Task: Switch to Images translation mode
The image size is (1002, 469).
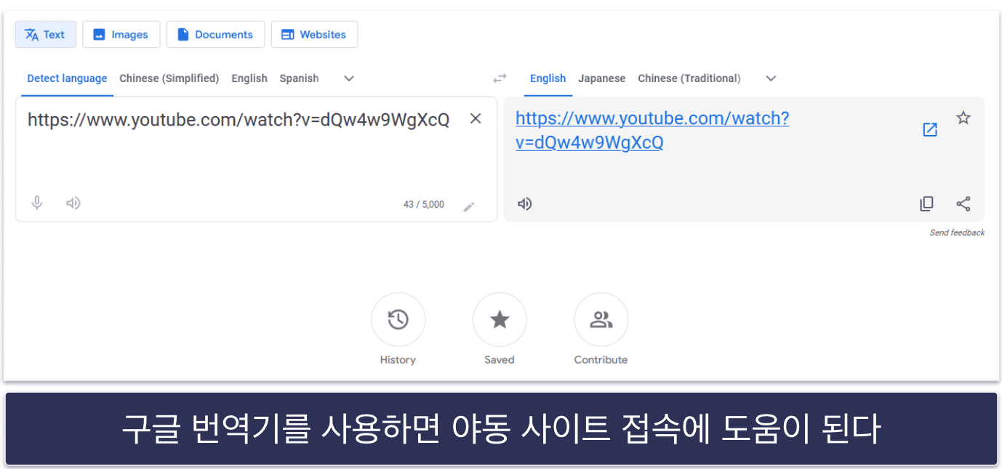Action: tap(121, 34)
